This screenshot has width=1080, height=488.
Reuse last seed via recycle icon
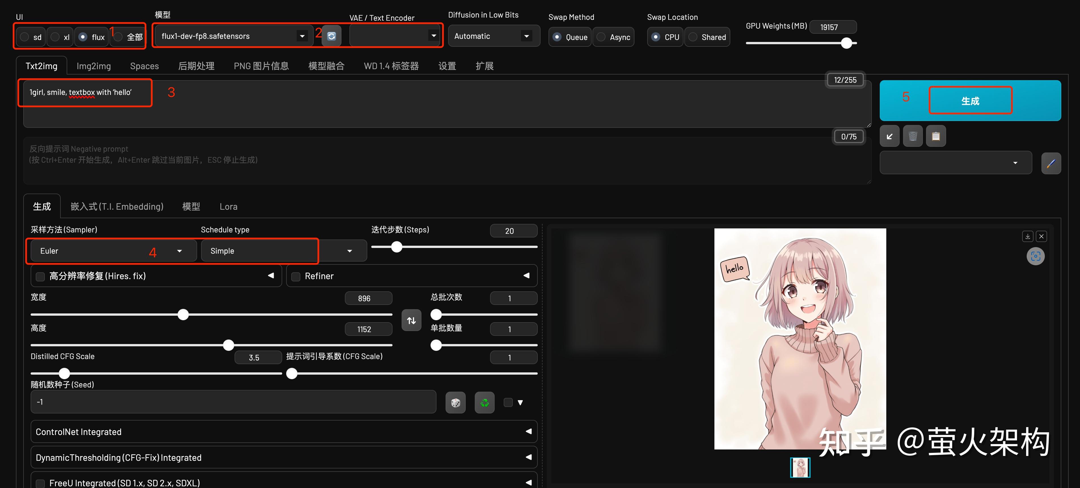pyautogui.click(x=484, y=402)
